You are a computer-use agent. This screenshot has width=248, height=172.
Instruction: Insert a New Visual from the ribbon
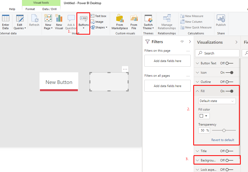tap(59, 22)
